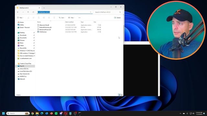The height and width of the screenshot is (116, 207).
Task: Go up one folder level
Action: 28,12
